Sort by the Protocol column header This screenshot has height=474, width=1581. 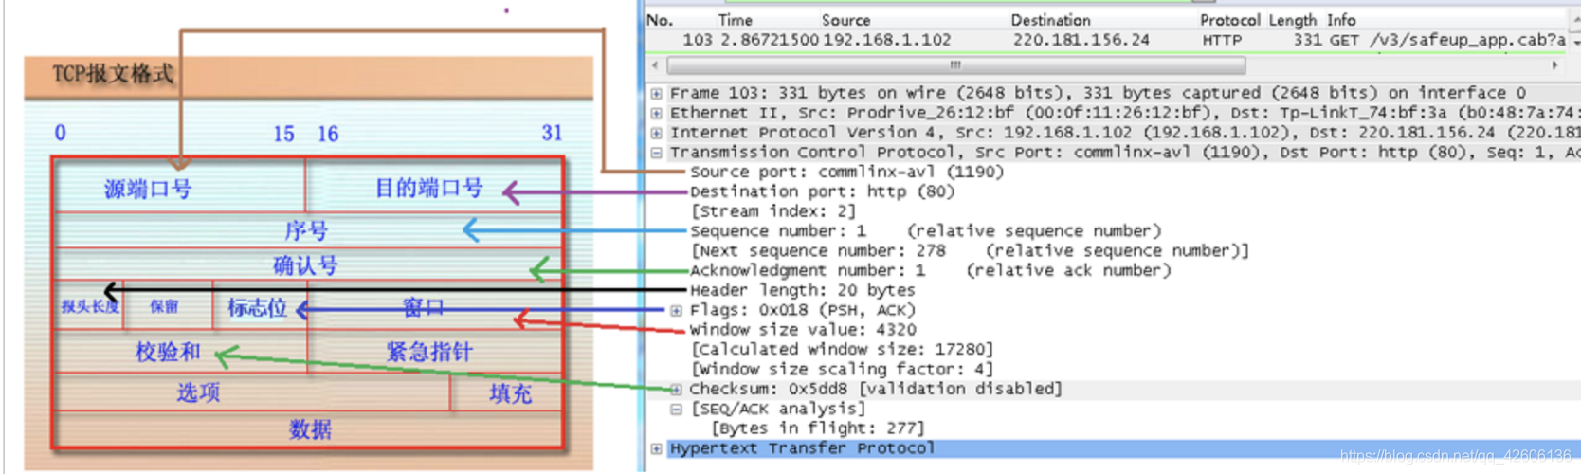(1229, 20)
